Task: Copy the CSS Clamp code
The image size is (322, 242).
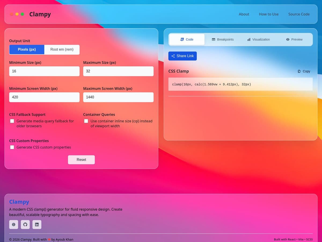Action: (304, 71)
